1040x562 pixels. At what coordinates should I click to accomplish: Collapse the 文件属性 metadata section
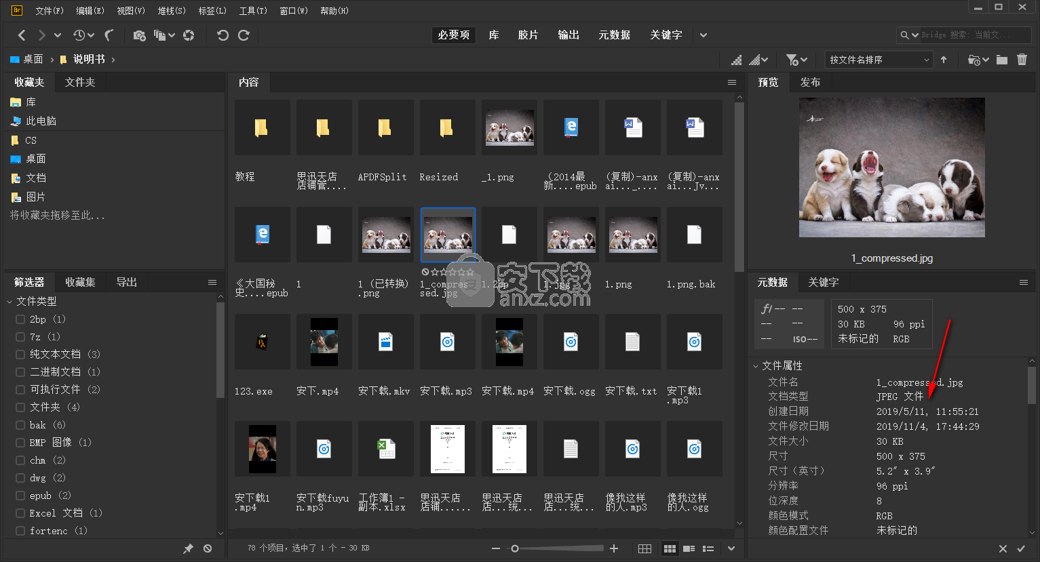(x=756, y=366)
